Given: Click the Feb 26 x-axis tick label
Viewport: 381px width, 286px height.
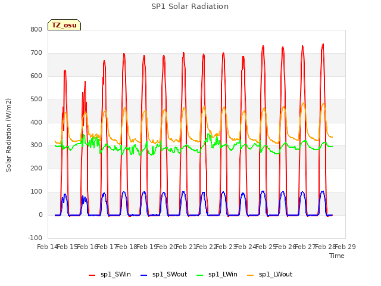Looking at the screenshot, I should (286, 247).
